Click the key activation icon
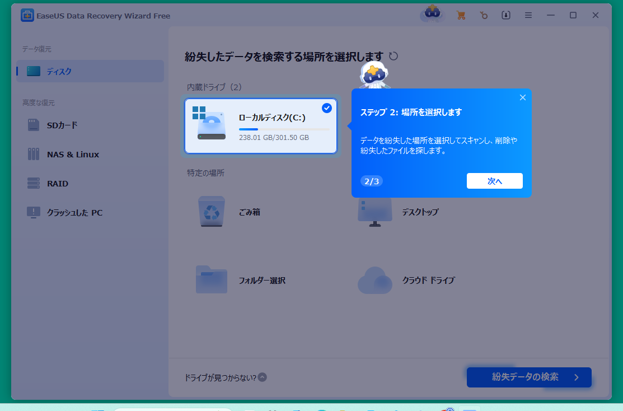The height and width of the screenshot is (411, 623). coord(484,16)
